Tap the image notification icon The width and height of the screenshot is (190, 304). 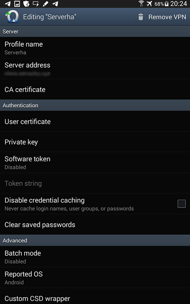[17, 4]
